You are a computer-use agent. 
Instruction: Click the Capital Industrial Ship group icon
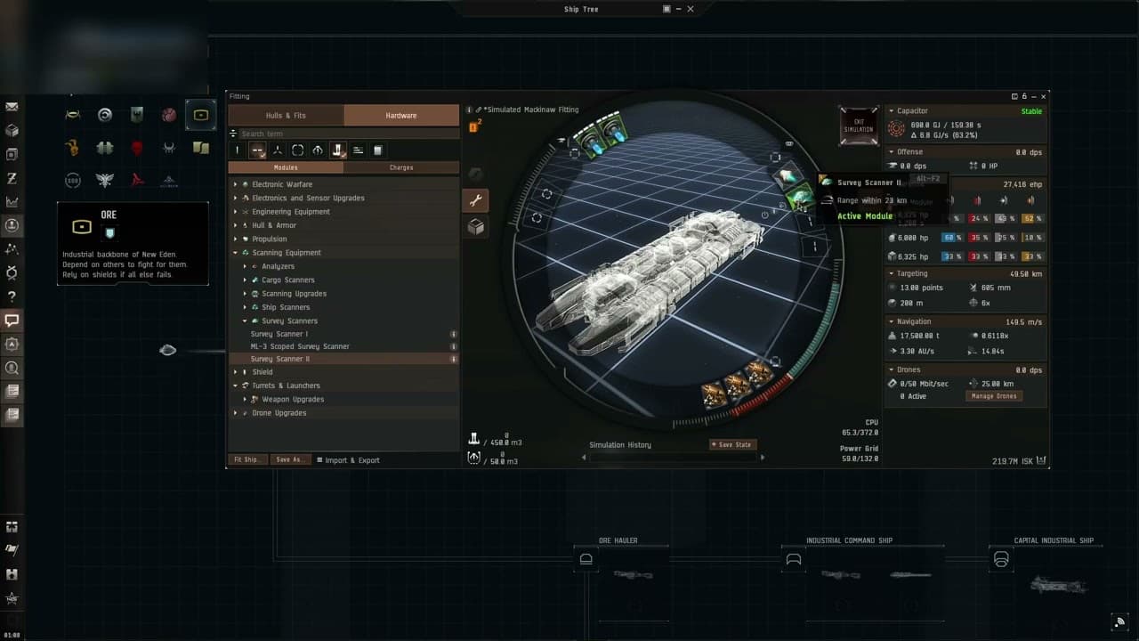point(1001,559)
